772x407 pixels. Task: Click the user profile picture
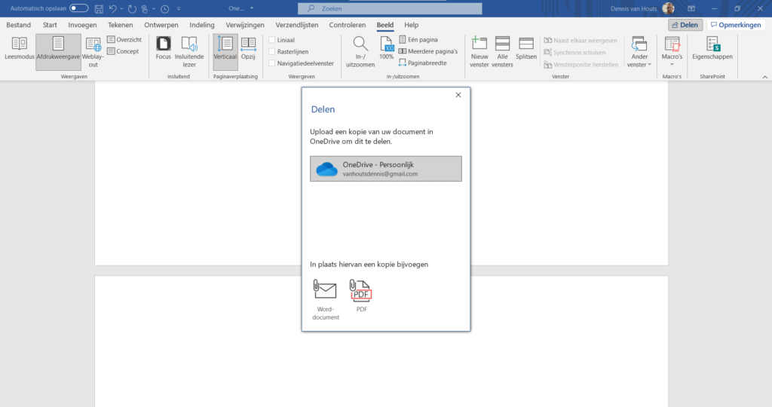point(668,8)
